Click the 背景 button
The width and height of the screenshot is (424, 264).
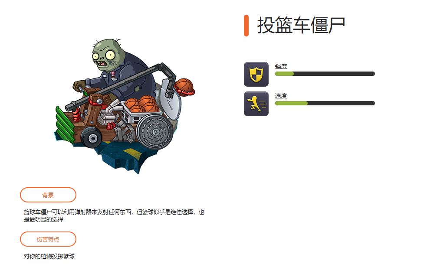[48, 195]
